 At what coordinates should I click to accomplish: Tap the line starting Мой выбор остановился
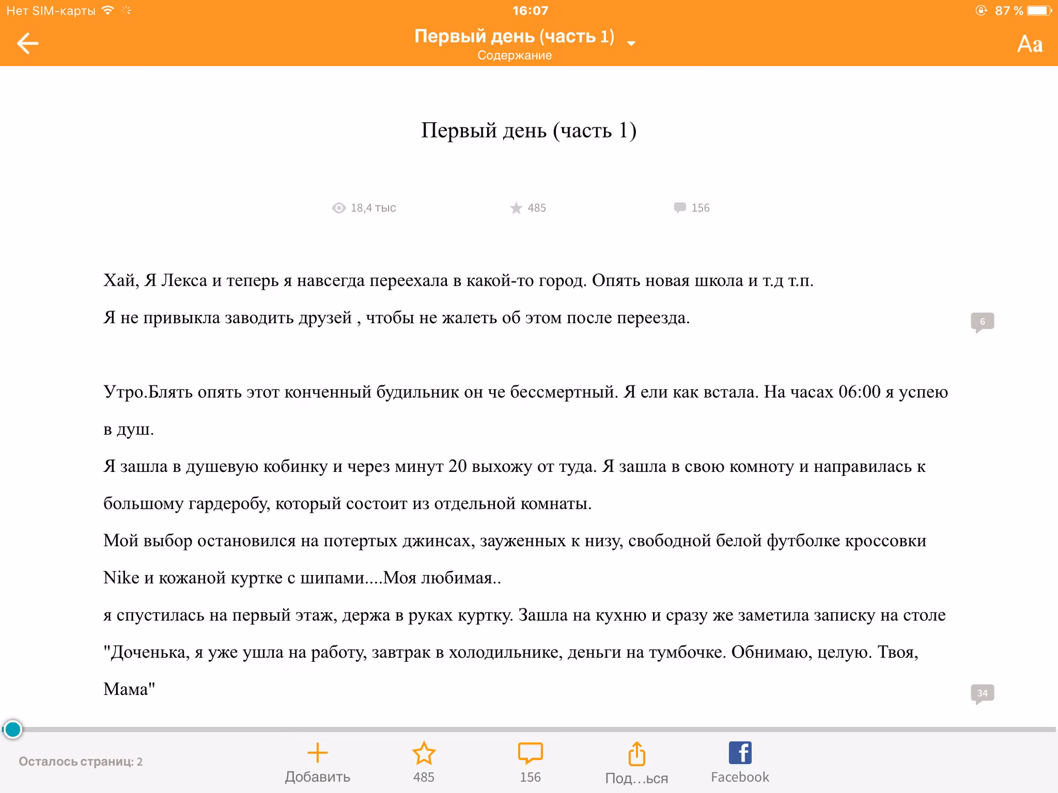coord(515,541)
